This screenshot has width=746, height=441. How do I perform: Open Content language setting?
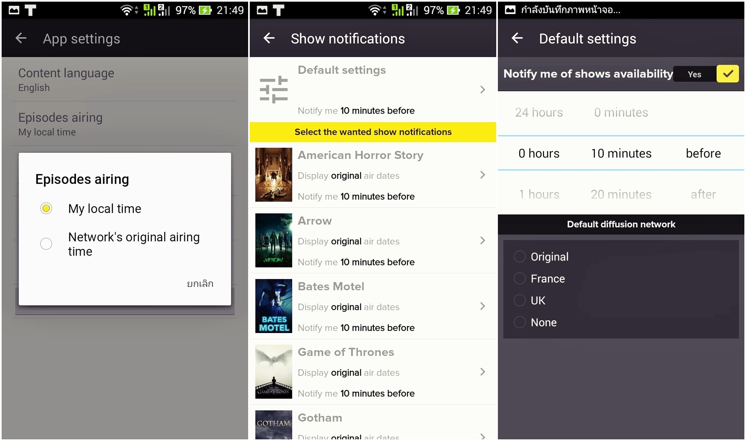[125, 80]
